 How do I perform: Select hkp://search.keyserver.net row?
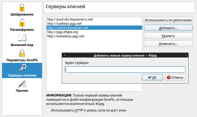(x=94, y=28)
